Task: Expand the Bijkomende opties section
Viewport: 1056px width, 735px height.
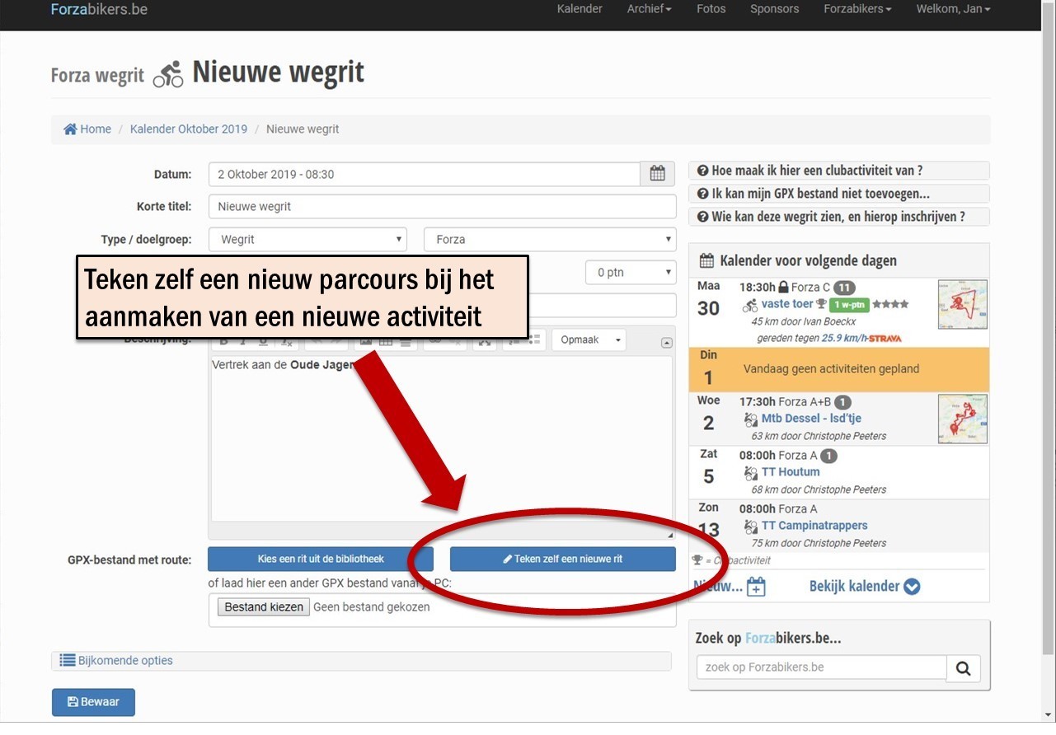Action: point(361,661)
